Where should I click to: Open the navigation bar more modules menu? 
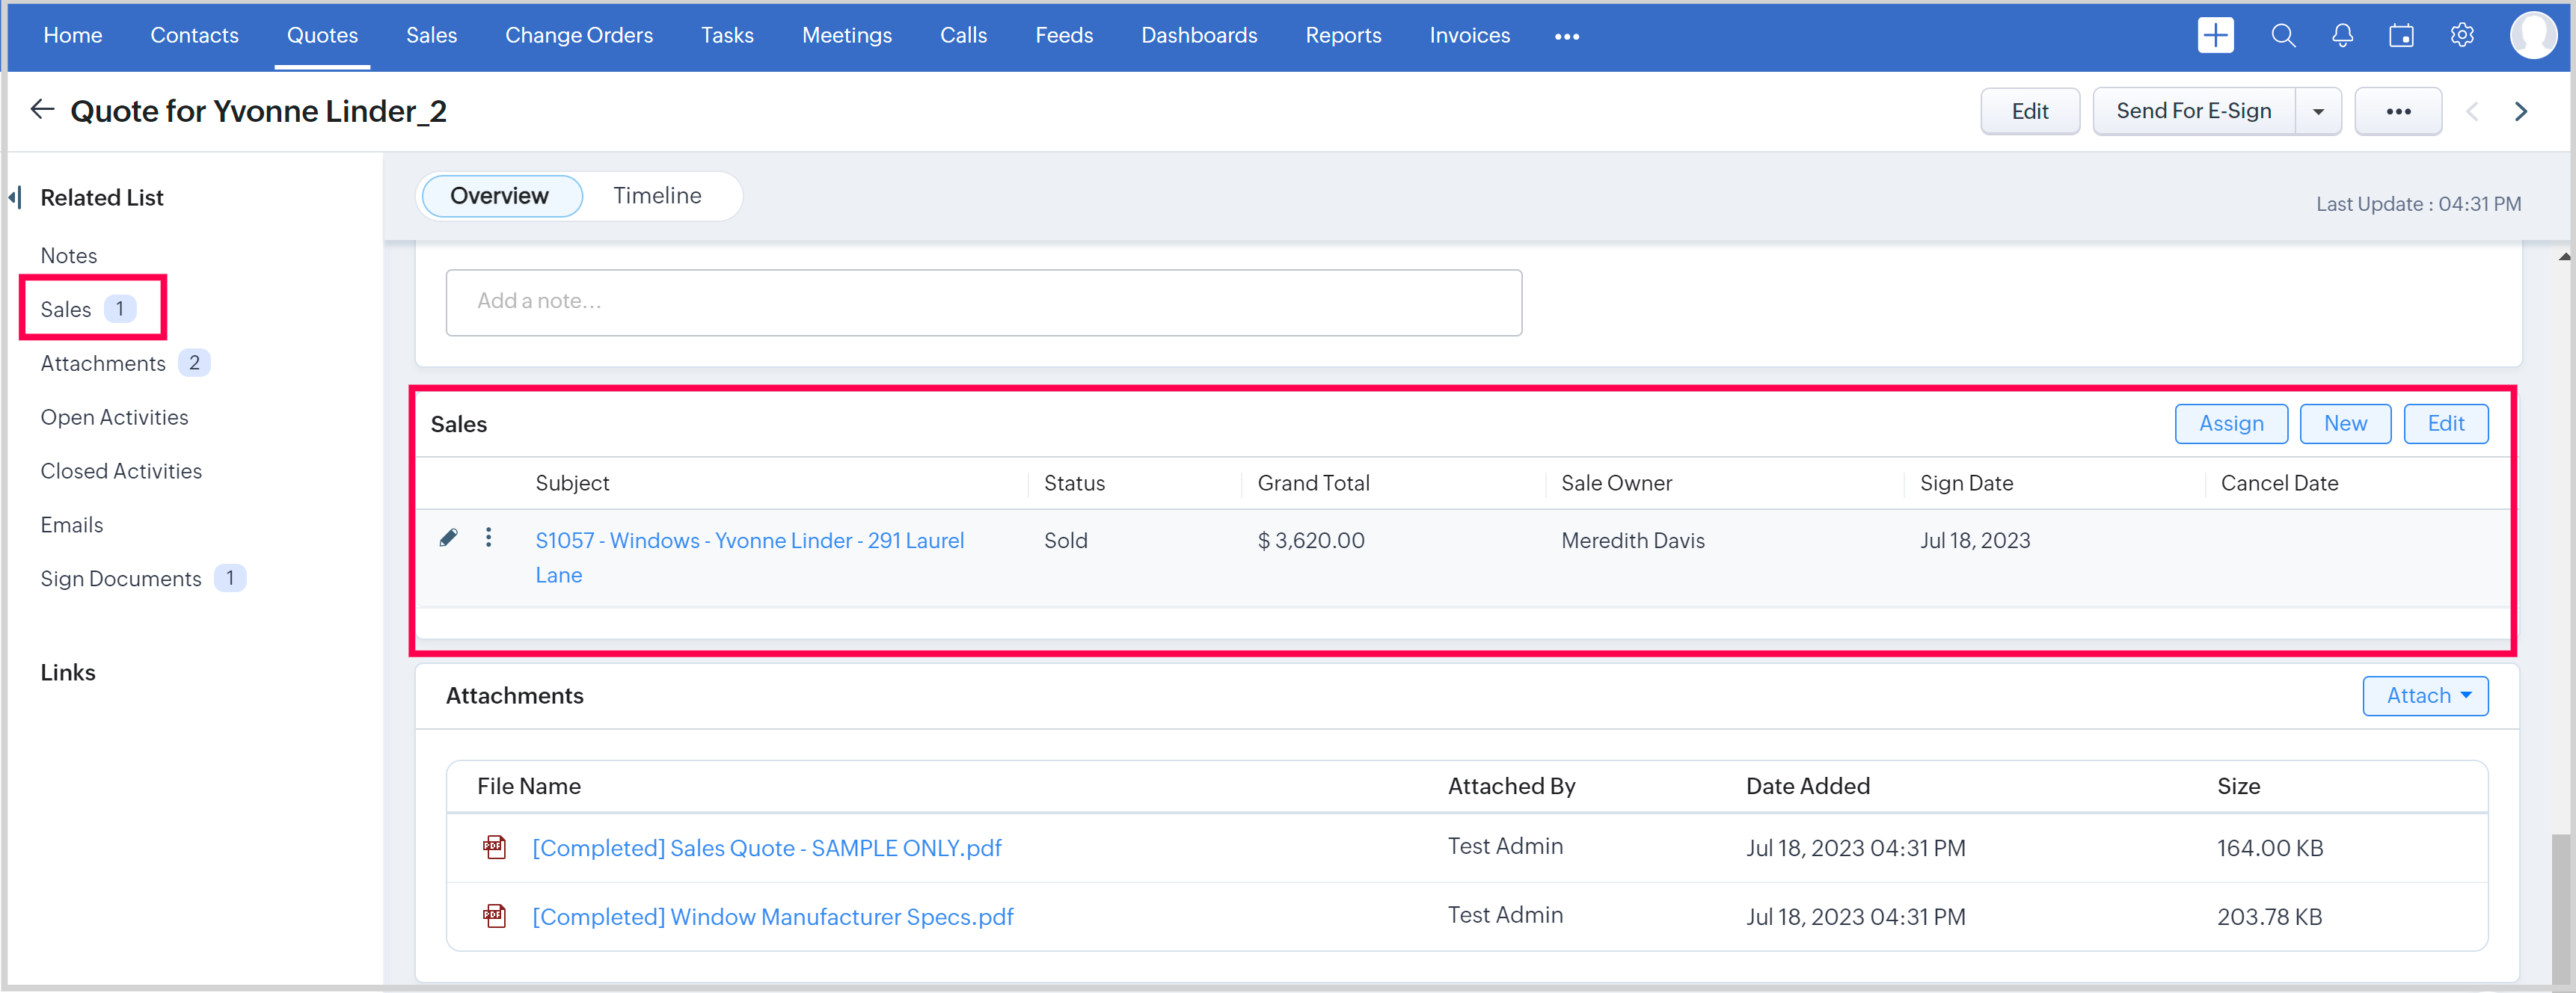[x=1566, y=36]
